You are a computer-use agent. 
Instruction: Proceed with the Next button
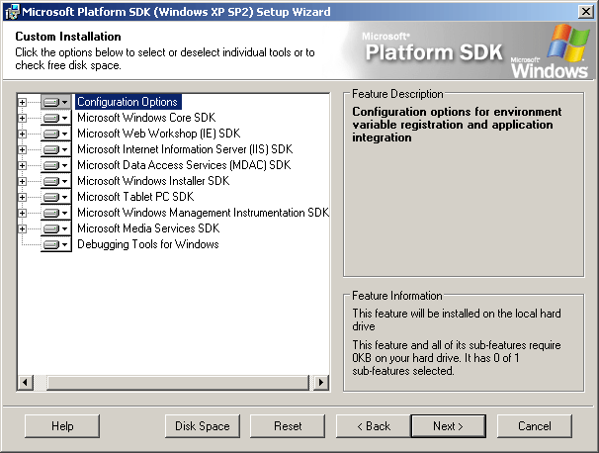(x=449, y=426)
